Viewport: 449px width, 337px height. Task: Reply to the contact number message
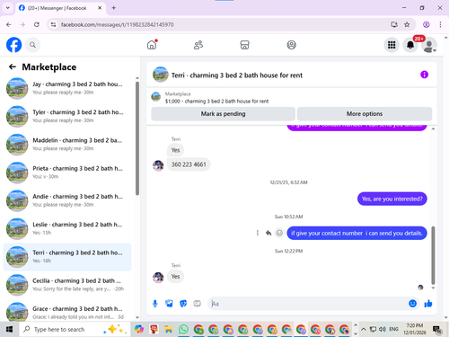[x=269, y=233]
